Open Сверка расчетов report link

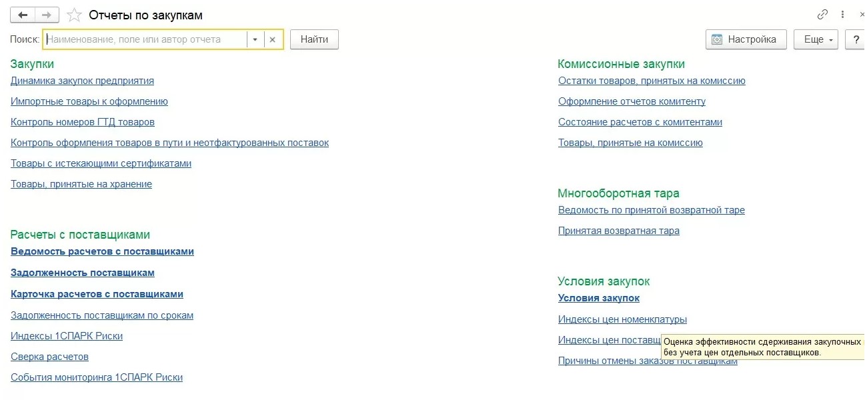click(49, 357)
